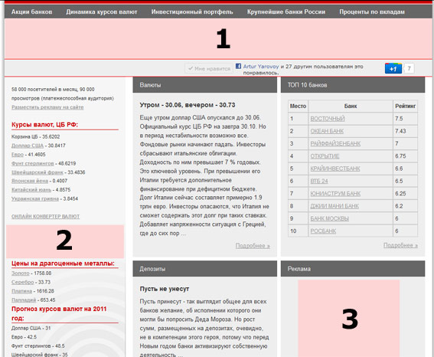The width and height of the screenshot is (434, 357).
Task: Click the ТОП 10 банков header
Action: (353, 85)
